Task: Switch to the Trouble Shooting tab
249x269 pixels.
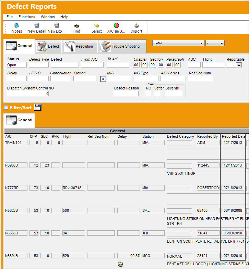Action: 122,46
